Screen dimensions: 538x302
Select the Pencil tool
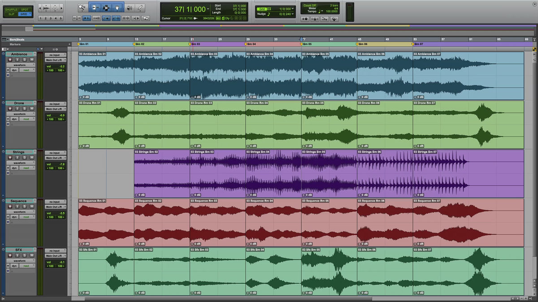click(x=140, y=8)
